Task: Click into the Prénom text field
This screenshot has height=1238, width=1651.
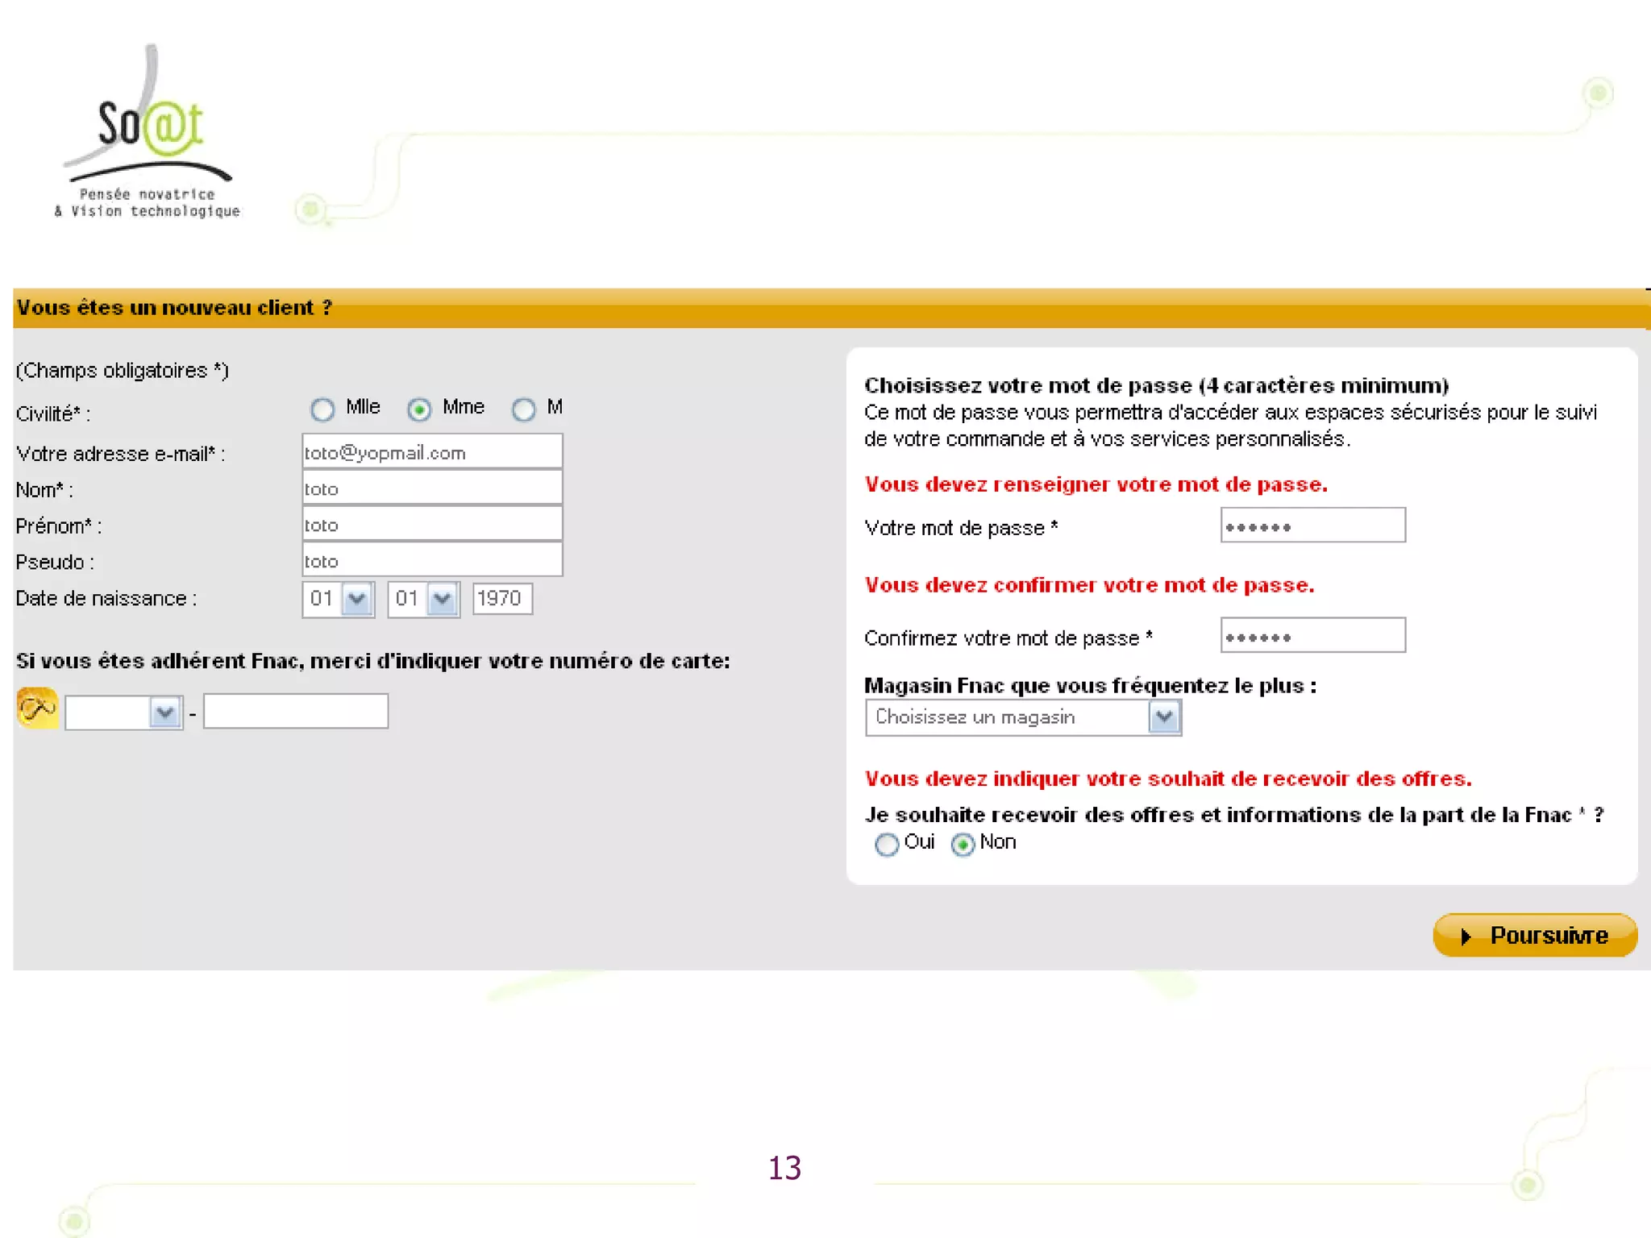Action: pyautogui.click(x=432, y=525)
